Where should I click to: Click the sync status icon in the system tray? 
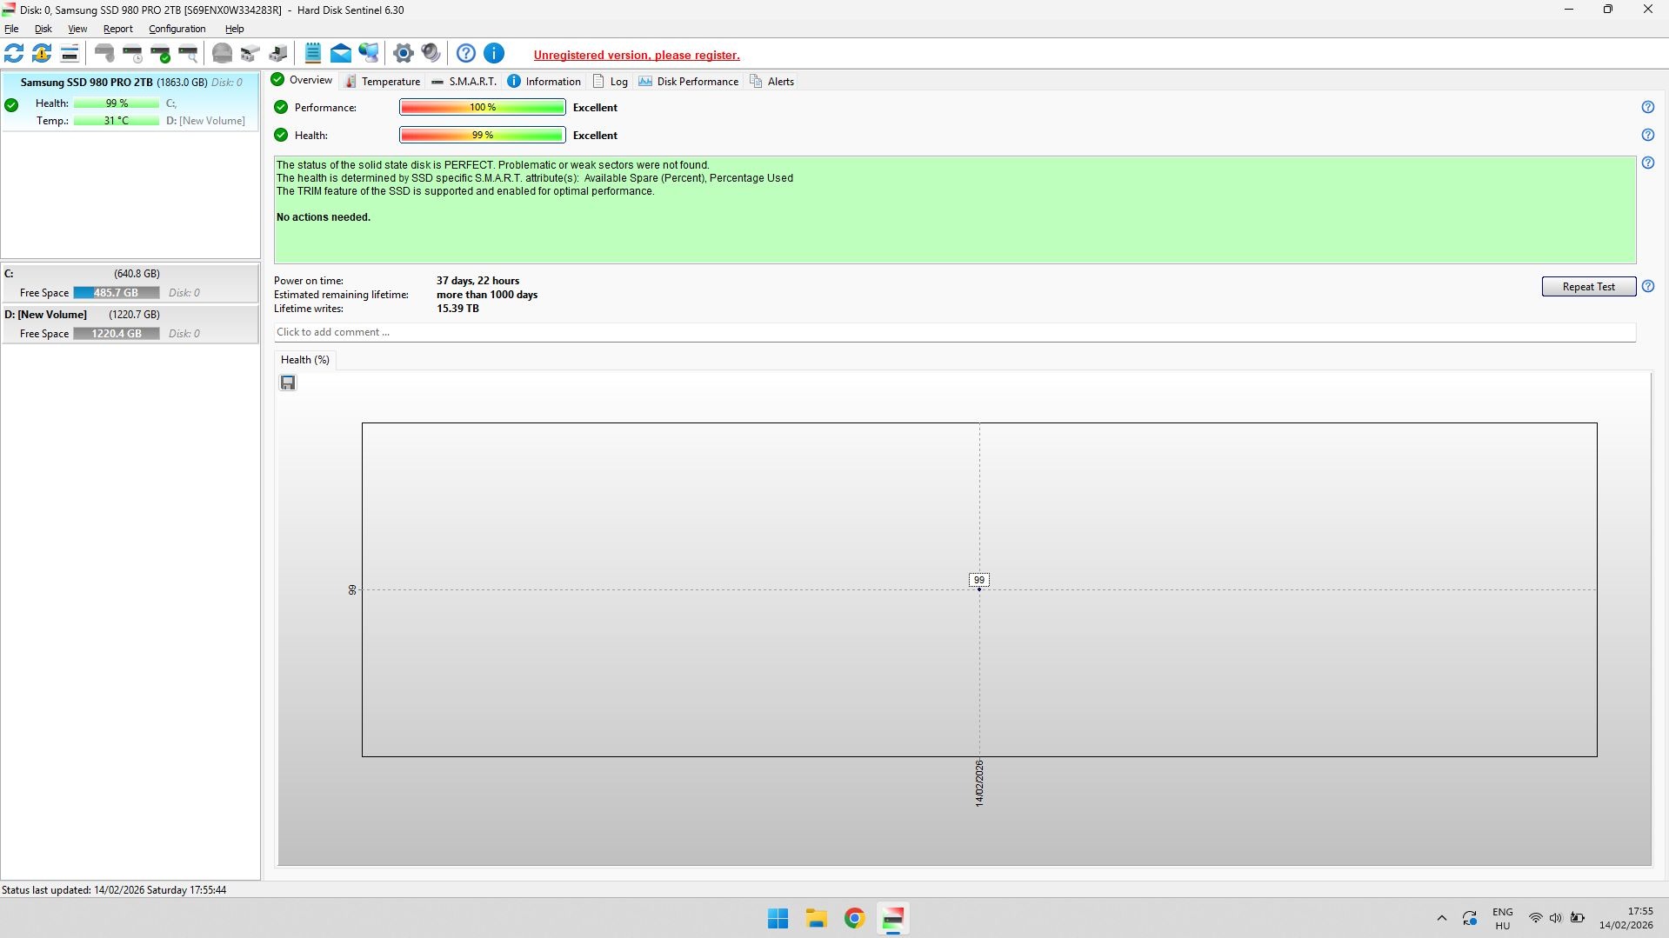pos(1470,918)
